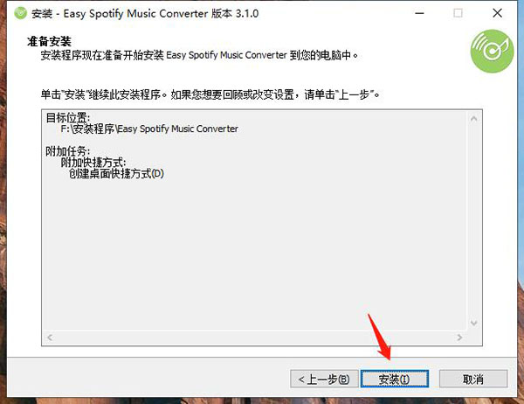Click the summary box scroll-left arrow
524x404 pixels.
[x=50, y=337]
